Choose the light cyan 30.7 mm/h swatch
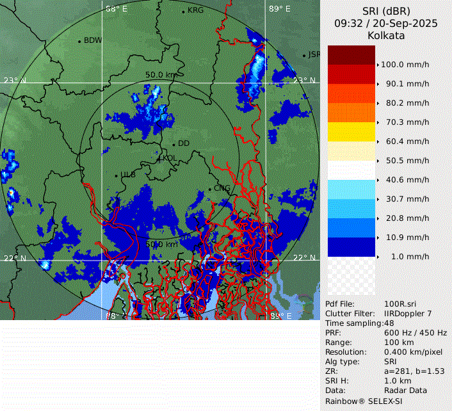The height and width of the screenshot is (411, 452). pyautogui.click(x=351, y=189)
